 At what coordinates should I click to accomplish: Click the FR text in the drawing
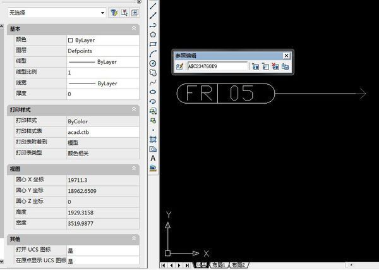pyautogui.click(x=200, y=93)
